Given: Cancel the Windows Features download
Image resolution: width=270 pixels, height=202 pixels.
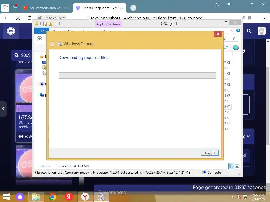Looking at the screenshot, I should (x=210, y=153).
